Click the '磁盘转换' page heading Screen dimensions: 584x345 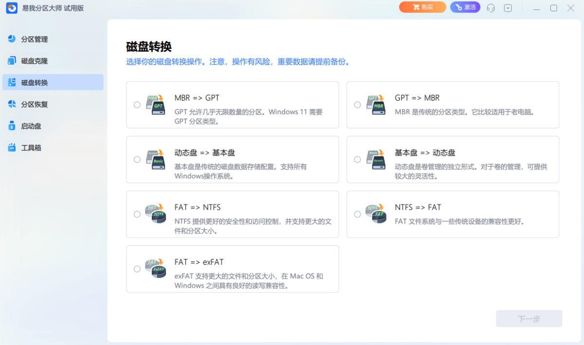149,47
